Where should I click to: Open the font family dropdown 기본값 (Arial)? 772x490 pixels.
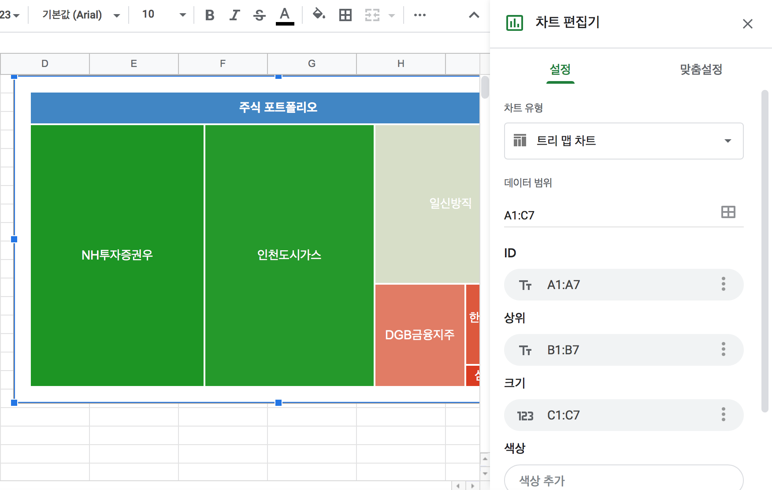[81, 15]
